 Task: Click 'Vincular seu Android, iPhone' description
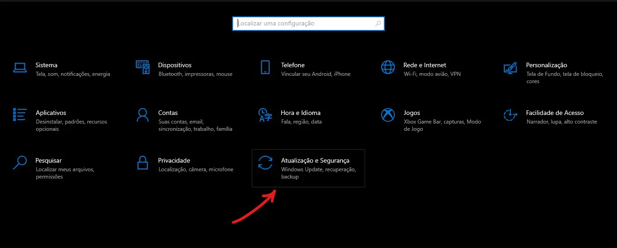point(316,74)
